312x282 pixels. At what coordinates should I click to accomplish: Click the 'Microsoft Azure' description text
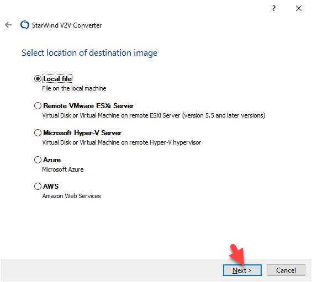point(63,169)
